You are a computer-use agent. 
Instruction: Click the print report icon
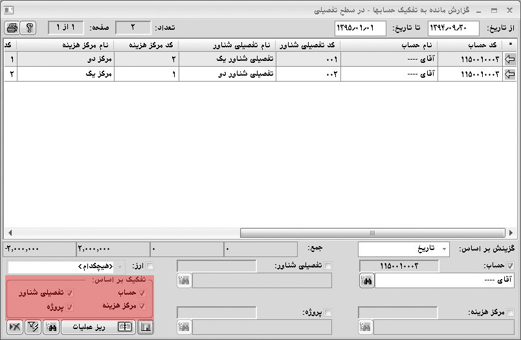(x=12, y=28)
